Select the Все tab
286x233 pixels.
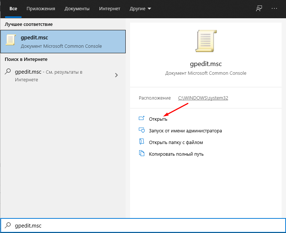pos(13,9)
